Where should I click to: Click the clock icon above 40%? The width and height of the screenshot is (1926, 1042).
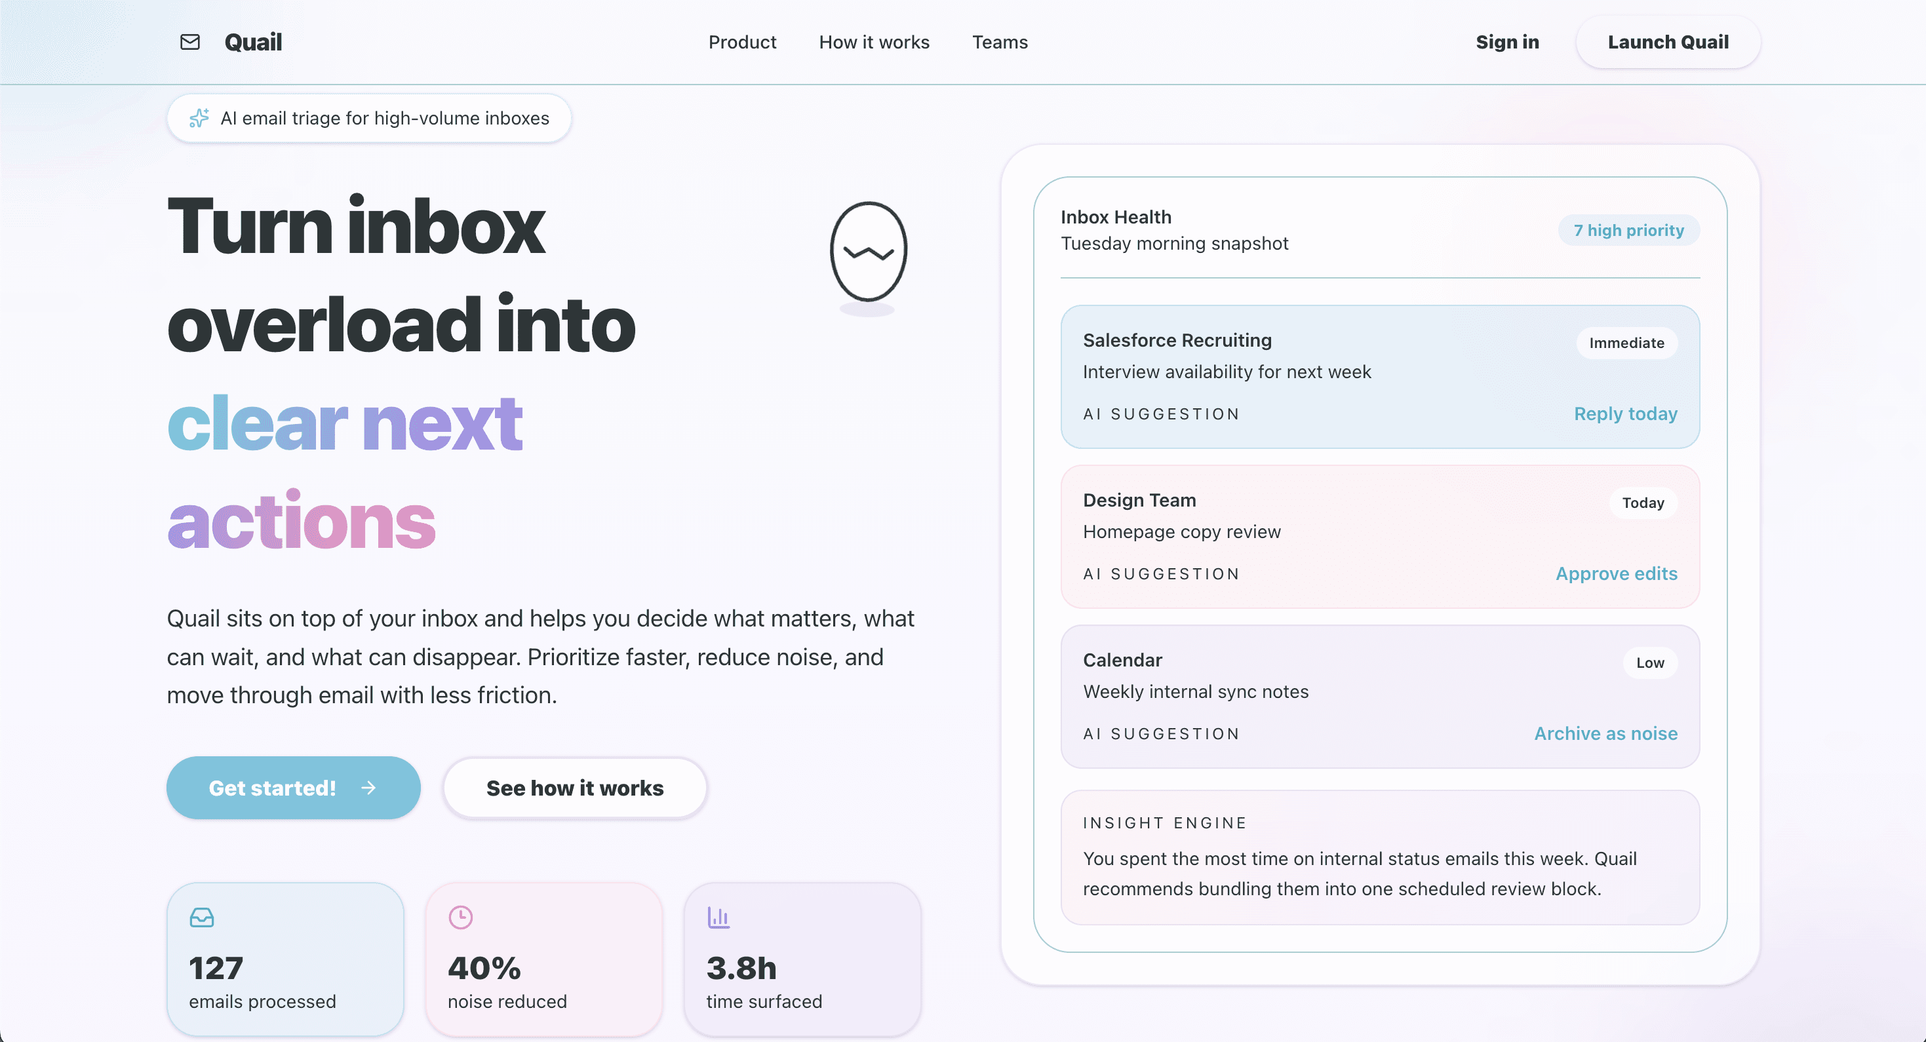(x=461, y=917)
